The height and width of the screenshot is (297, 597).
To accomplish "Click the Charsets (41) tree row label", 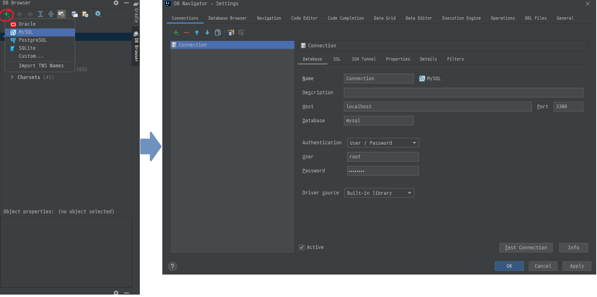I will pyautogui.click(x=36, y=77).
